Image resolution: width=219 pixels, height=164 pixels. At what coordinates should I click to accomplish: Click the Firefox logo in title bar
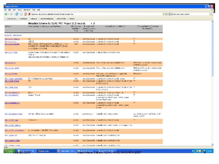[x=5, y=6]
